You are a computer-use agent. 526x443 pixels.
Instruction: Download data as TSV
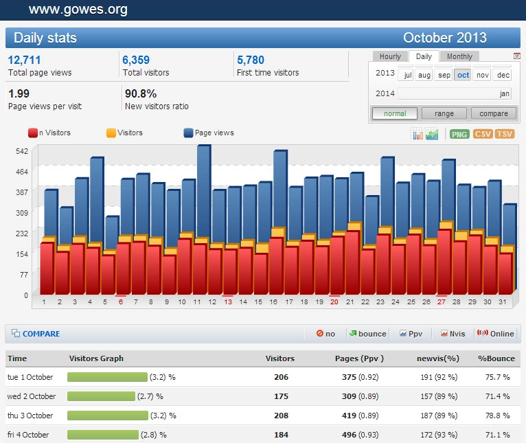(505, 134)
